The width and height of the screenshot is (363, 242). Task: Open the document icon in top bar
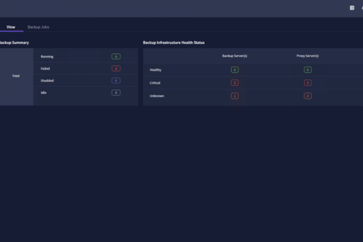click(x=352, y=8)
